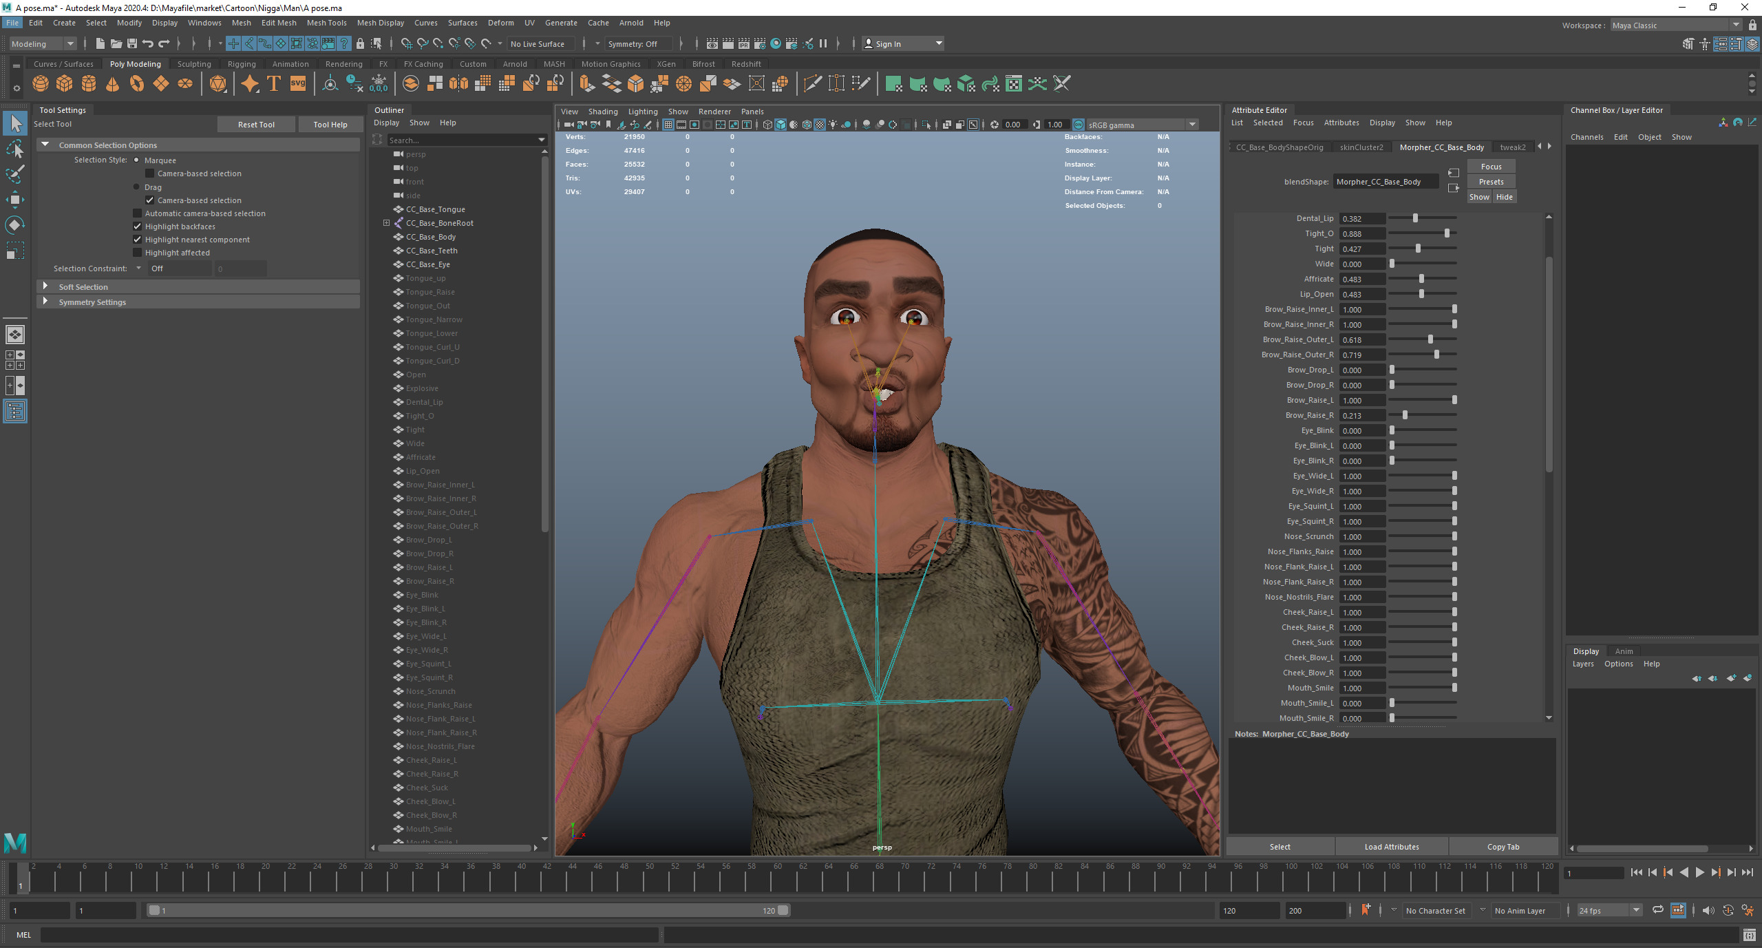
Task: Click the Load Attributes button
Action: (1391, 847)
